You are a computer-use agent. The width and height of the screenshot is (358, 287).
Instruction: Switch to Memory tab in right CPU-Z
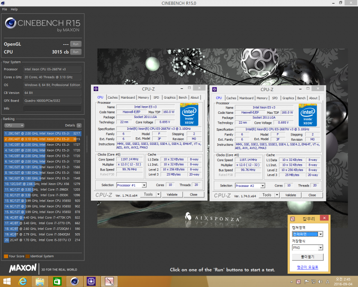click(x=262, y=98)
